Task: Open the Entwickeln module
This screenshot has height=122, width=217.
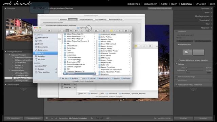Action: click(150, 4)
